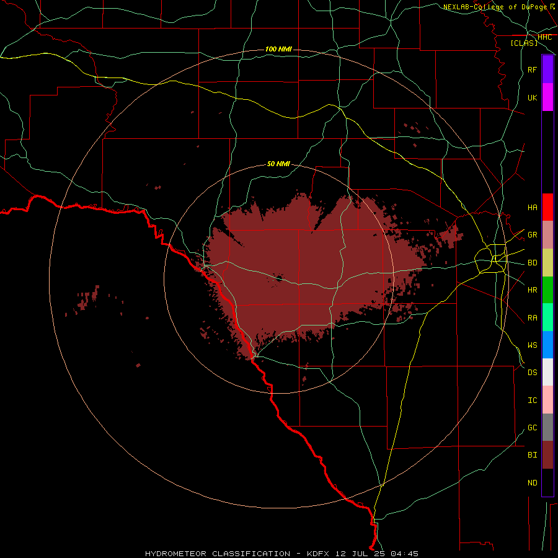Viewport: 558px width, 558px height.
Task: Click the HA legend label
Action: point(532,207)
